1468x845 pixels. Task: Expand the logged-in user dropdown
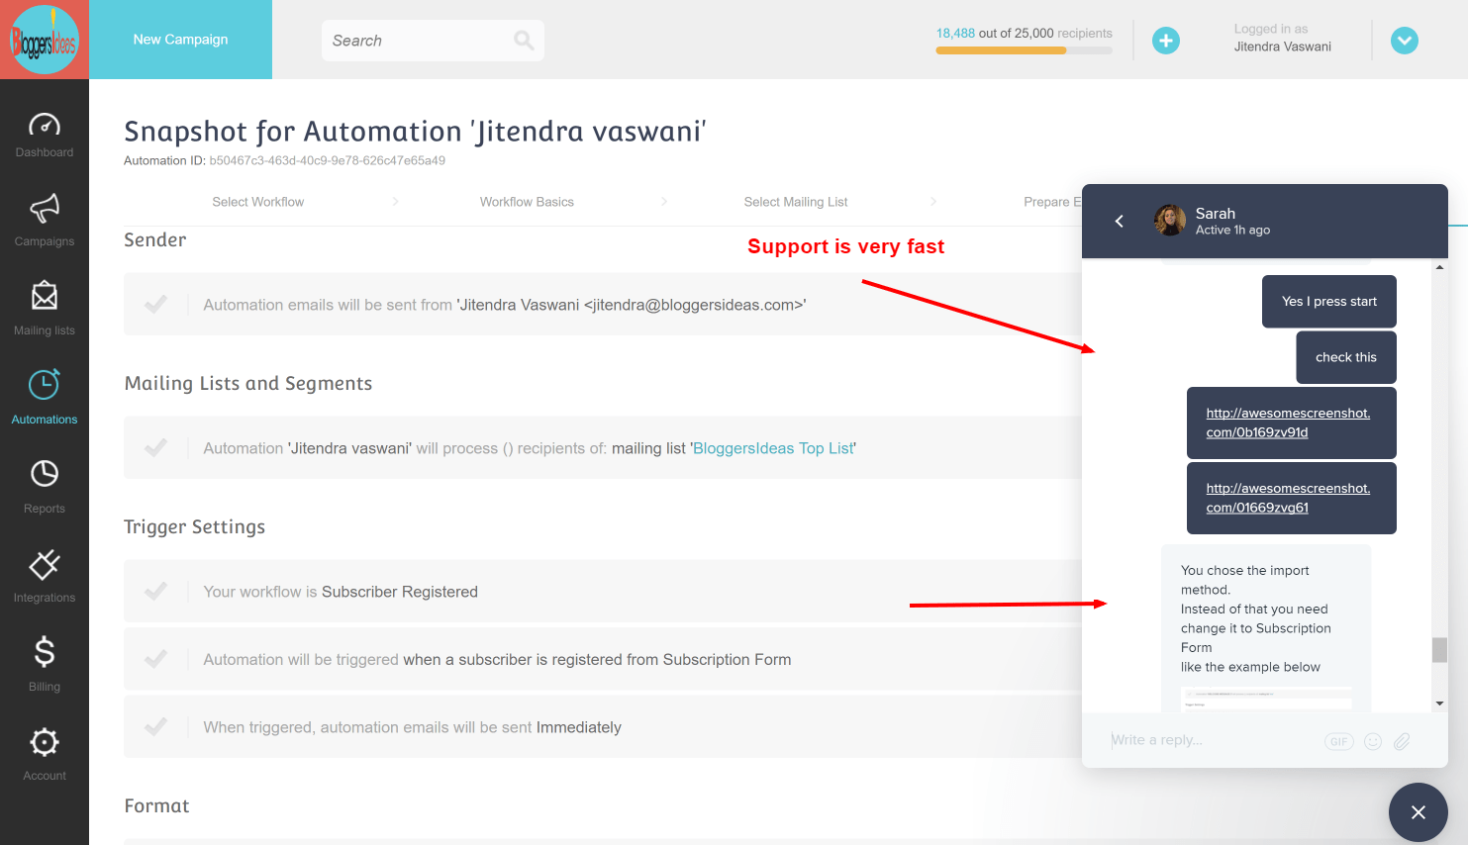(1405, 41)
